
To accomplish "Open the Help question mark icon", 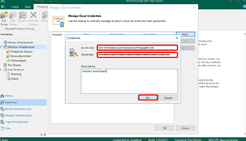I will [x=244, y=7].
